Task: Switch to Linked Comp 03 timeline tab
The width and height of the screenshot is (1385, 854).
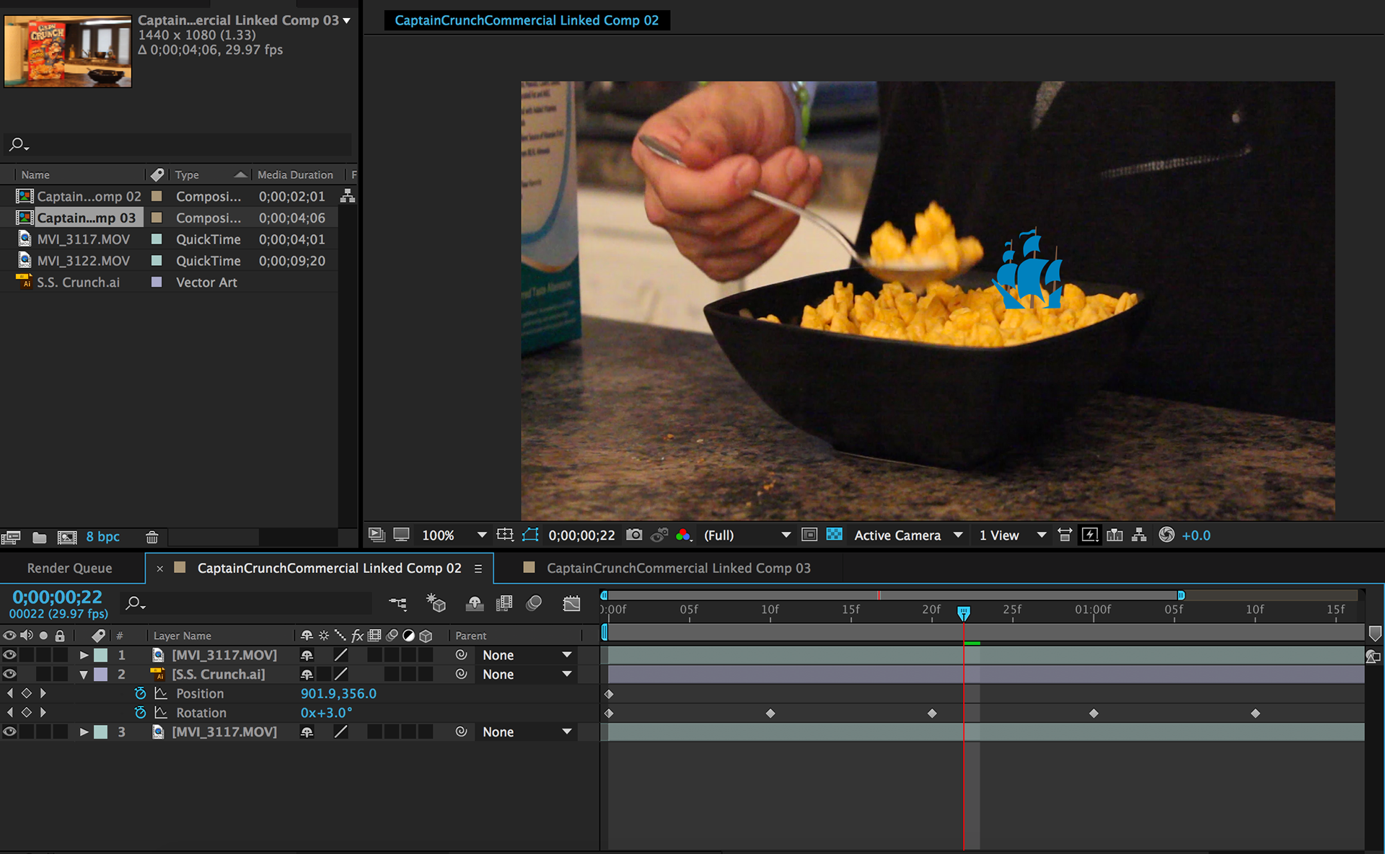Action: pos(677,568)
